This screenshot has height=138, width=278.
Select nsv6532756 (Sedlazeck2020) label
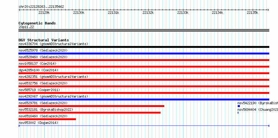43,83
